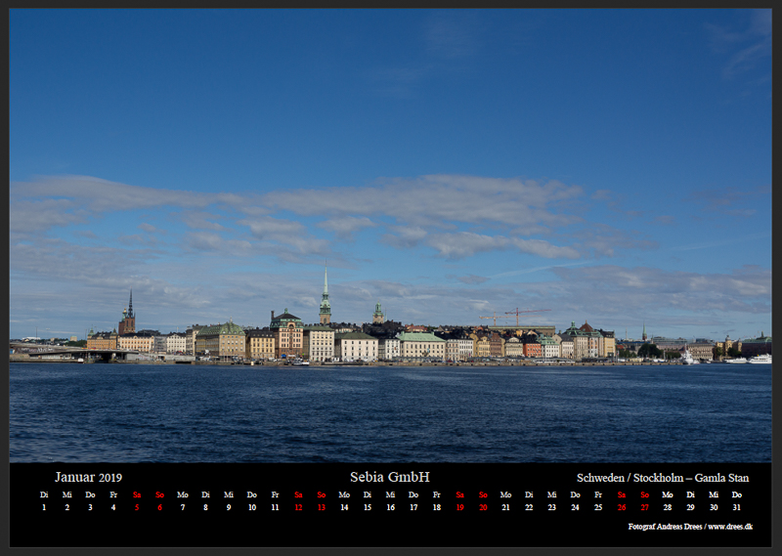This screenshot has height=556, width=782.
Task: Select calendar date 15
Action: click(368, 507)
